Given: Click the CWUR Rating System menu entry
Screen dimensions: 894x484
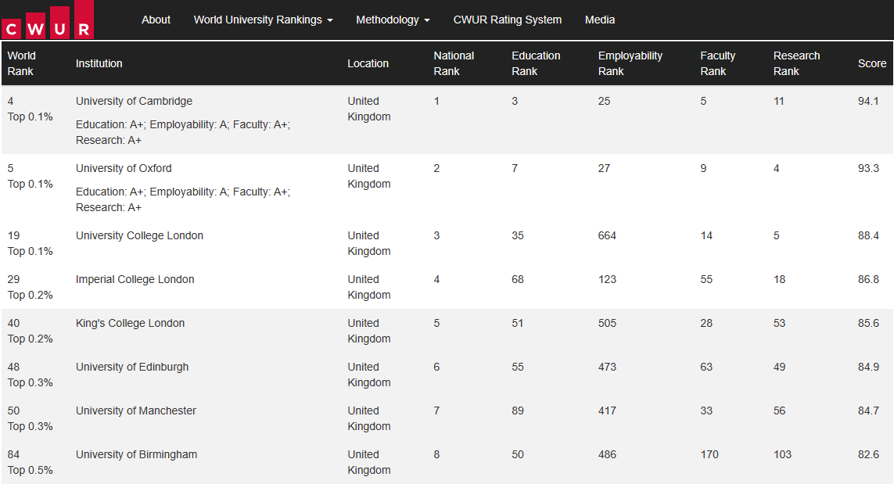Looking at the screenshot, I should click(507, 20).
